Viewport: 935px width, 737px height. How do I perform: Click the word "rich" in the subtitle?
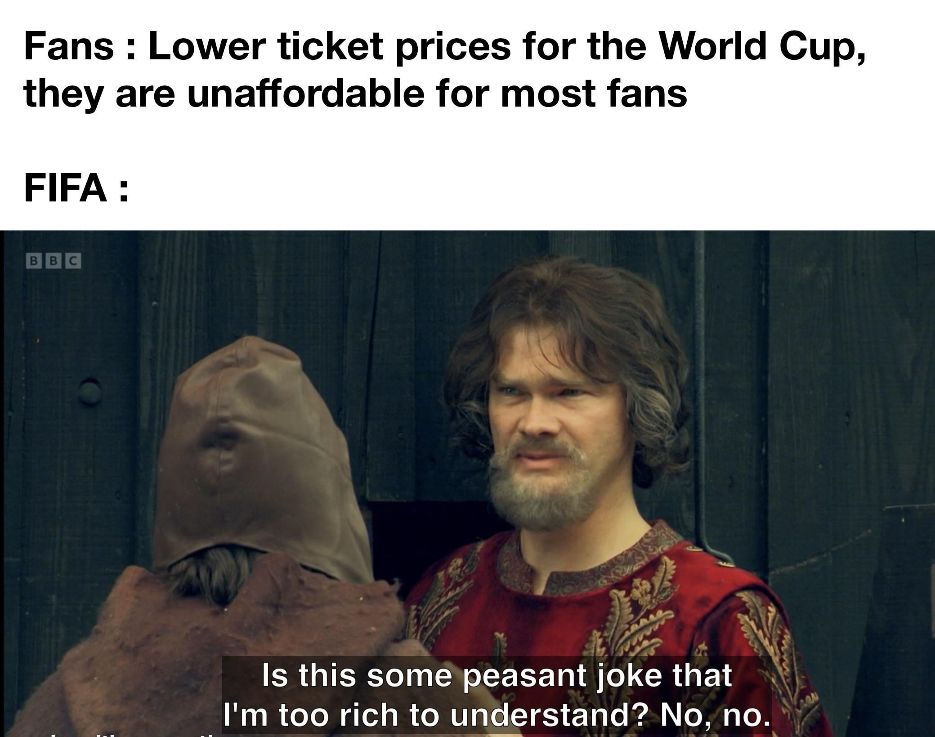(x=372, y=715)
